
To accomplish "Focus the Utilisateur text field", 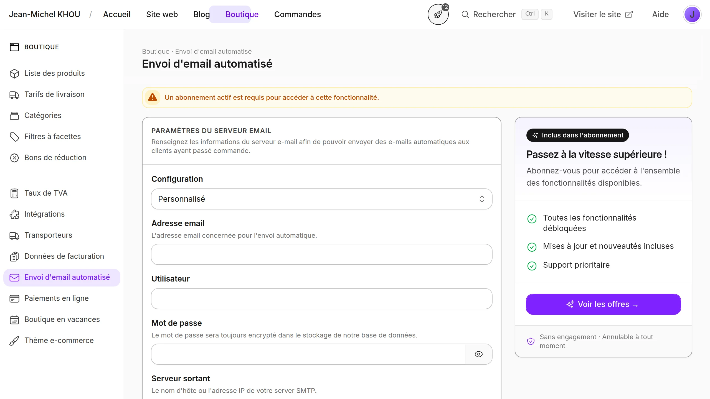I will click(321, 299).
